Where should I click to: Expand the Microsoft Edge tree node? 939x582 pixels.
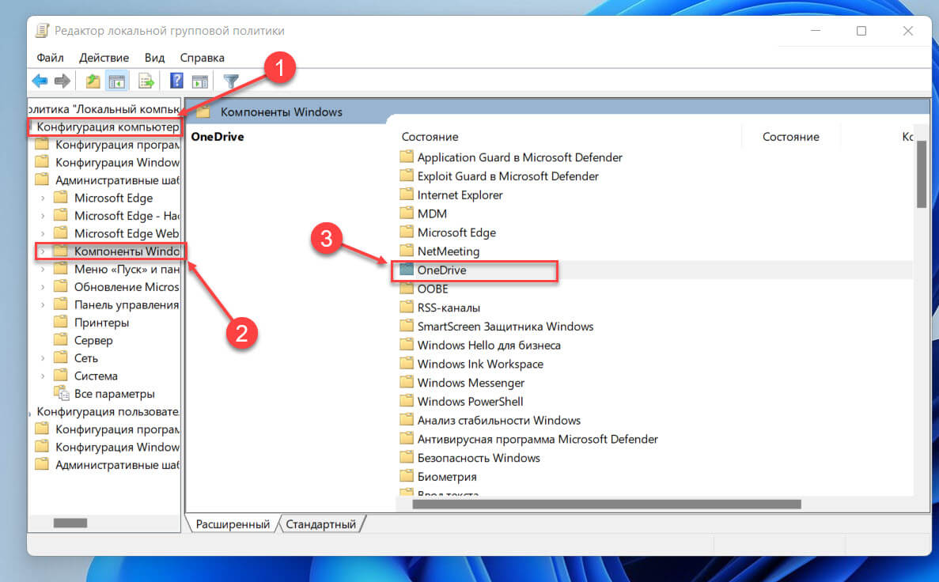[43, 198]
